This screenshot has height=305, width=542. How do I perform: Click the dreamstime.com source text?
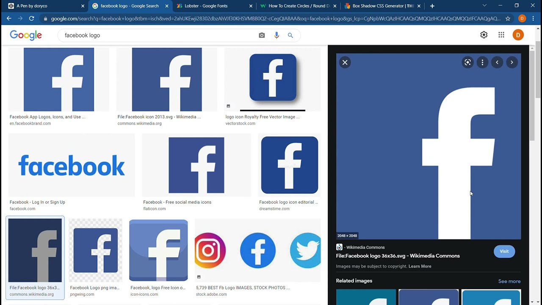pos(274,209)
